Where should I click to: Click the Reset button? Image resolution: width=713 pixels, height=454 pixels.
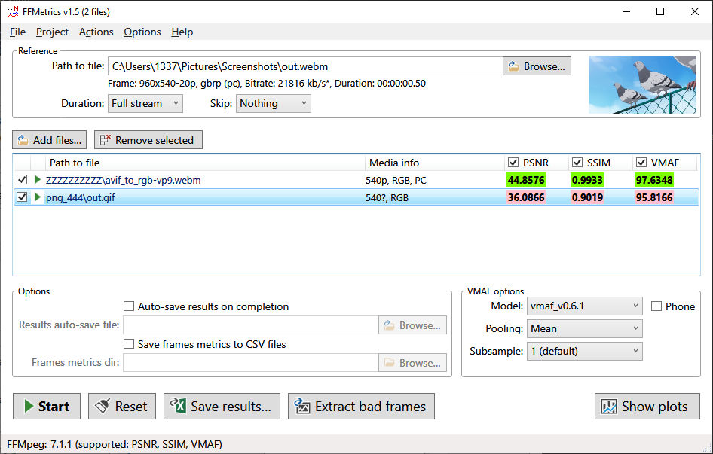(x=122, y=407)
